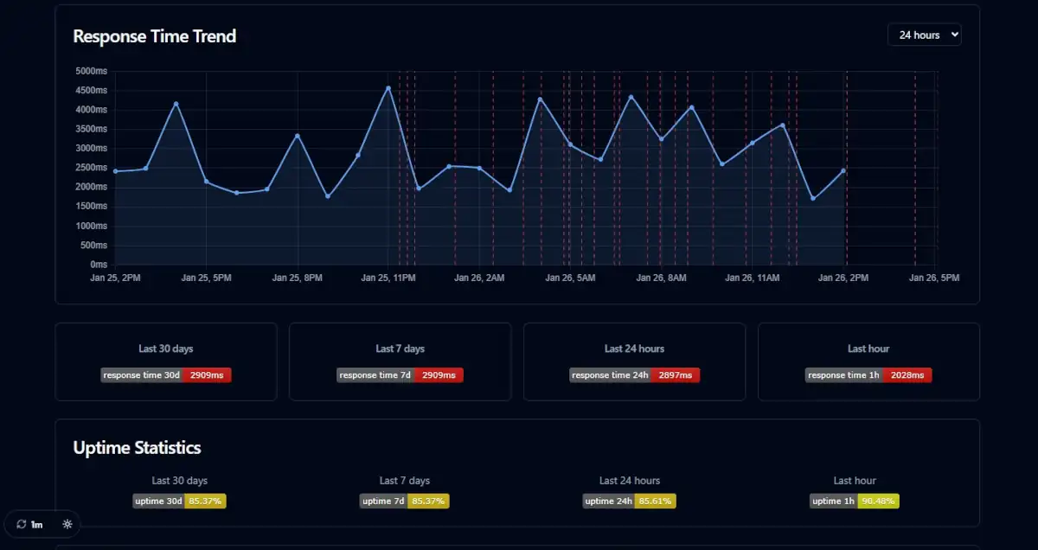Click the Response Time Trend heading
1038x550 pixels.
(154, 36)
